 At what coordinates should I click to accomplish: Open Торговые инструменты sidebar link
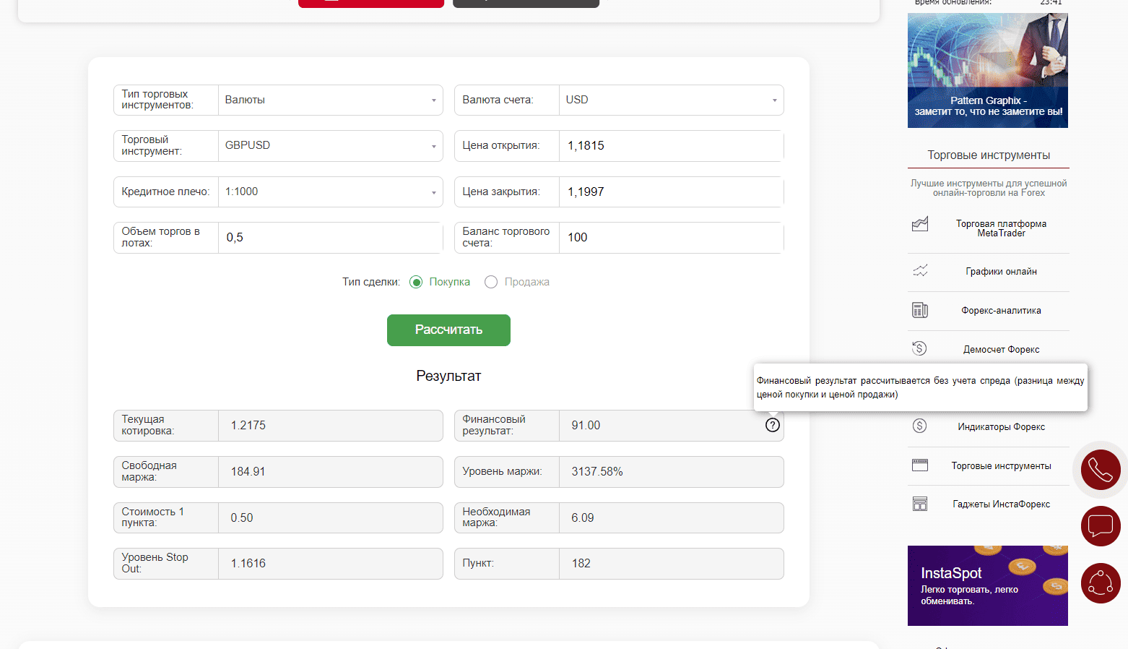point(1001,466)
